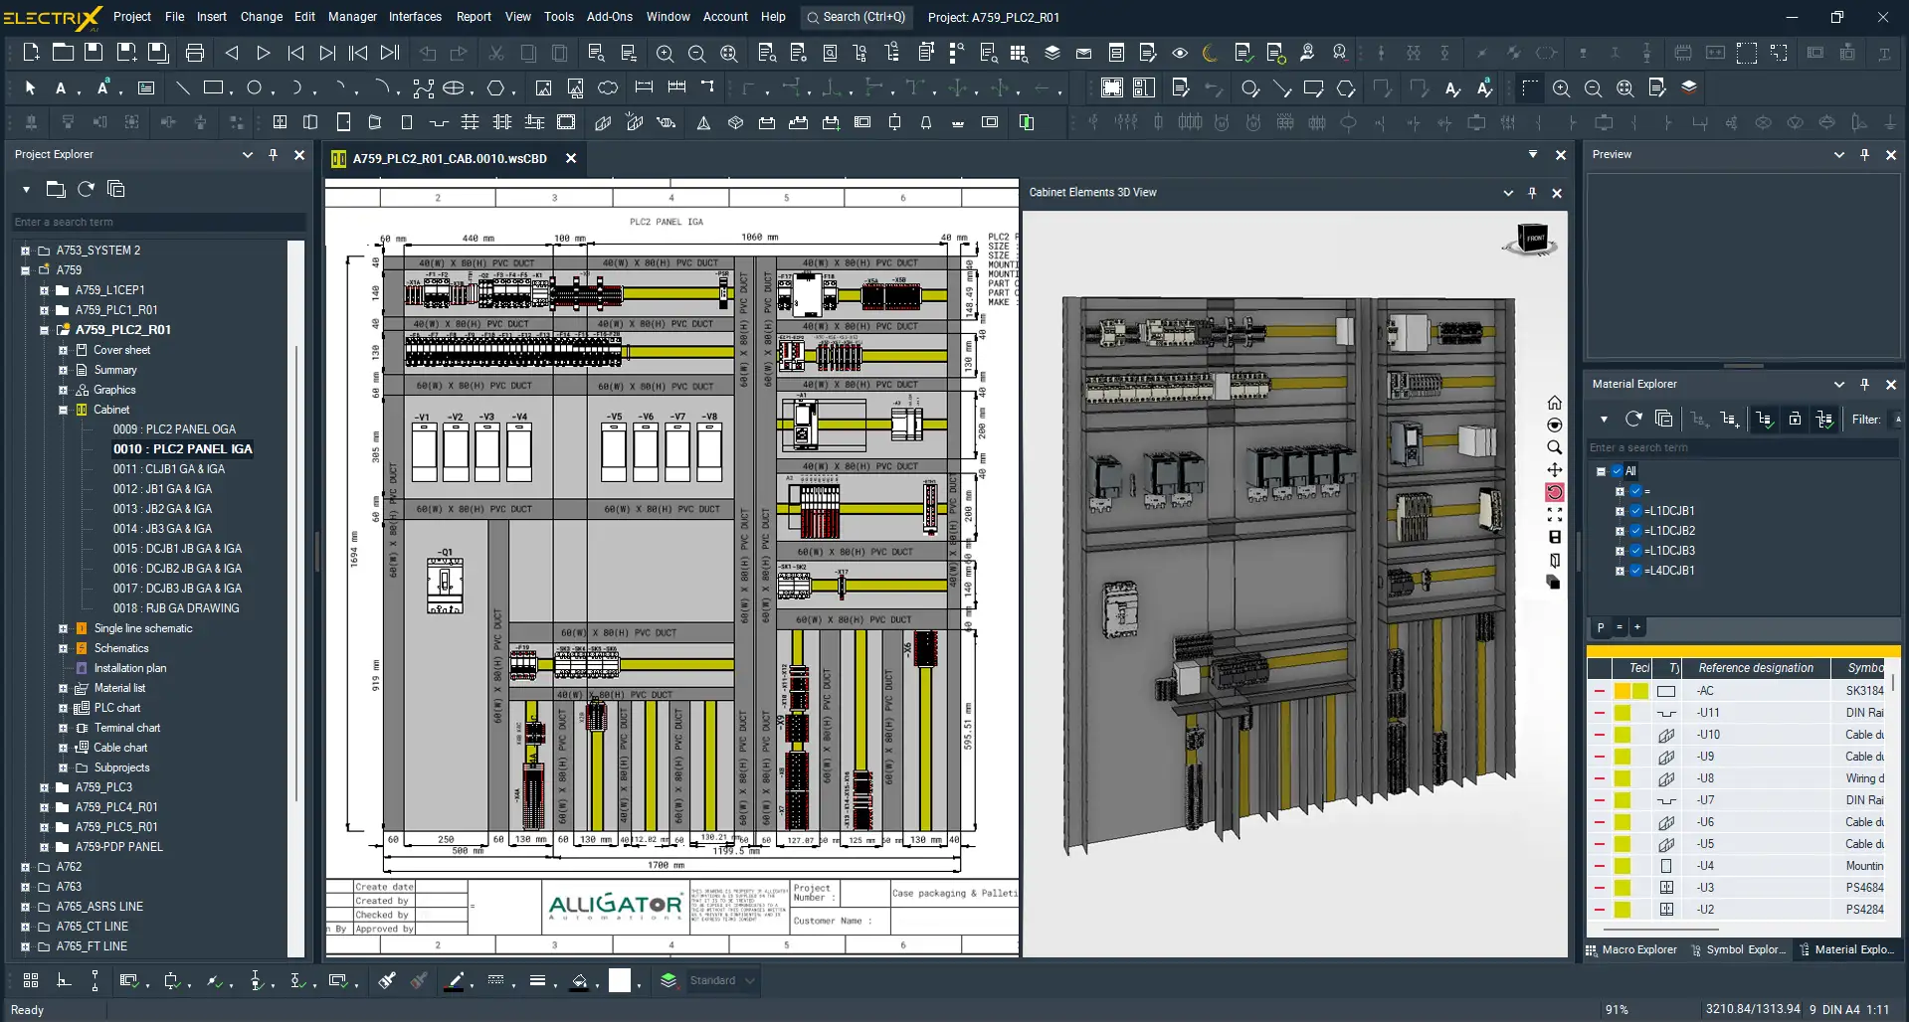1909x1022 pixels.
Task: Open the Standard layer dropdown
Action: [x=749, y=980]
